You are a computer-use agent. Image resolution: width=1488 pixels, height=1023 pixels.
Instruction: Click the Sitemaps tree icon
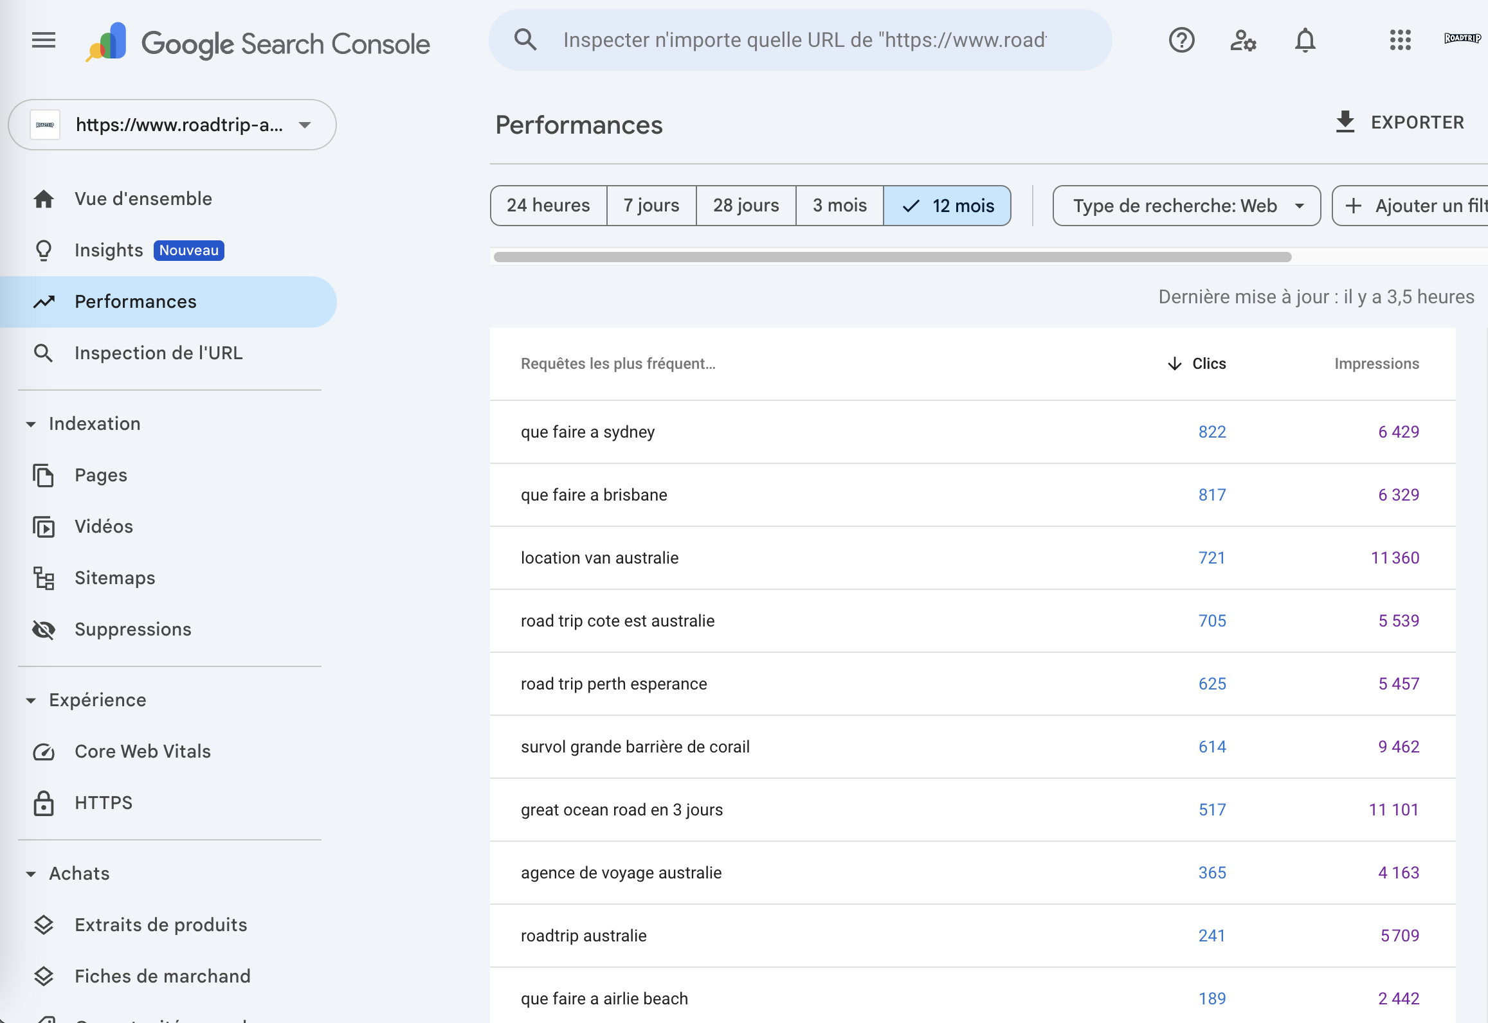[44, 578]
